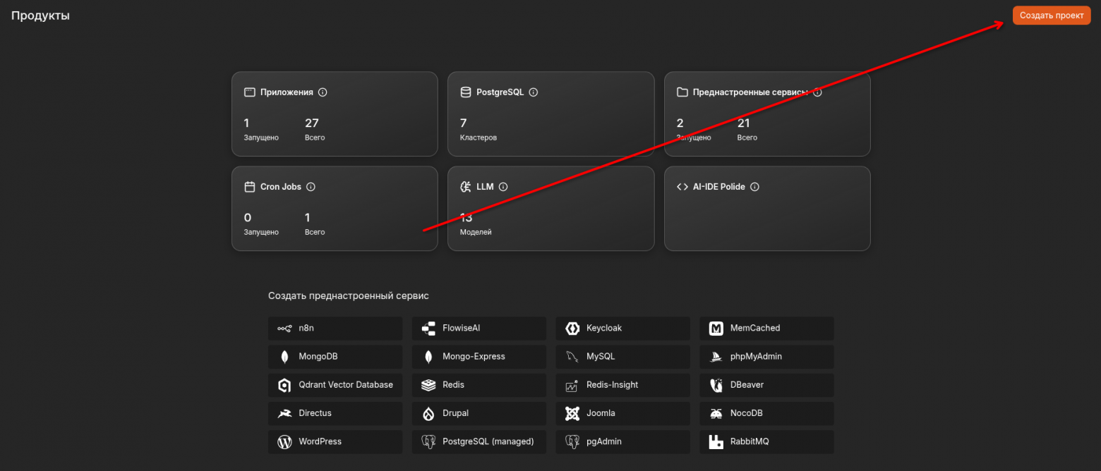Viewport: 1101px width, 471px height.
Task: Choose the Redis-Insight service
Action: point(623,385)
